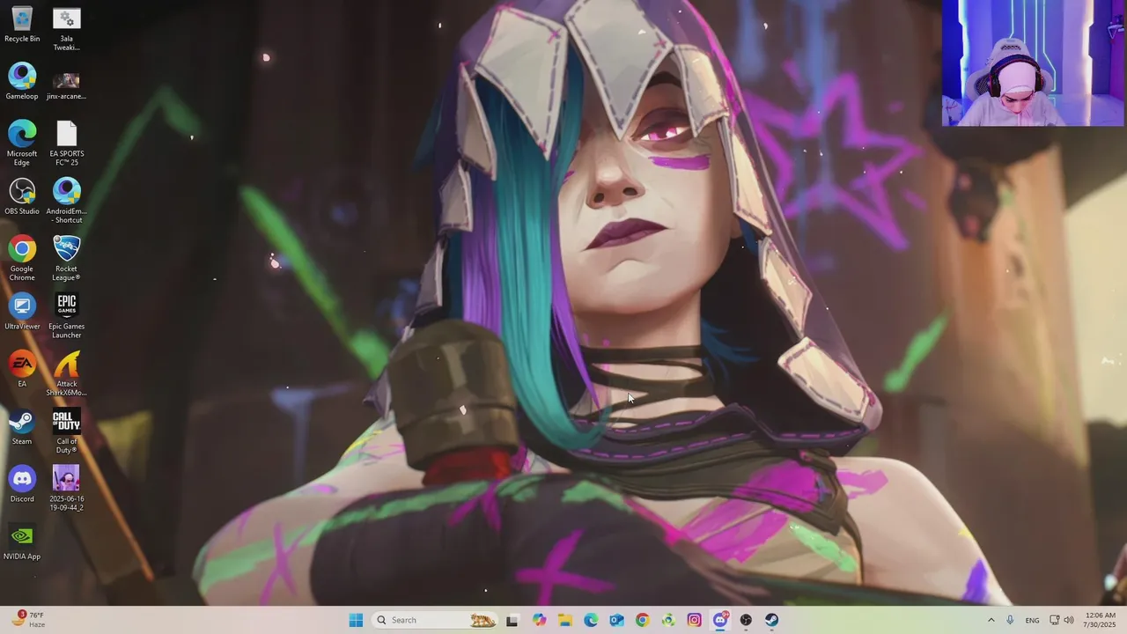
Task: Open the Recycle Bin desktop icon
Action: click(22, 25)
